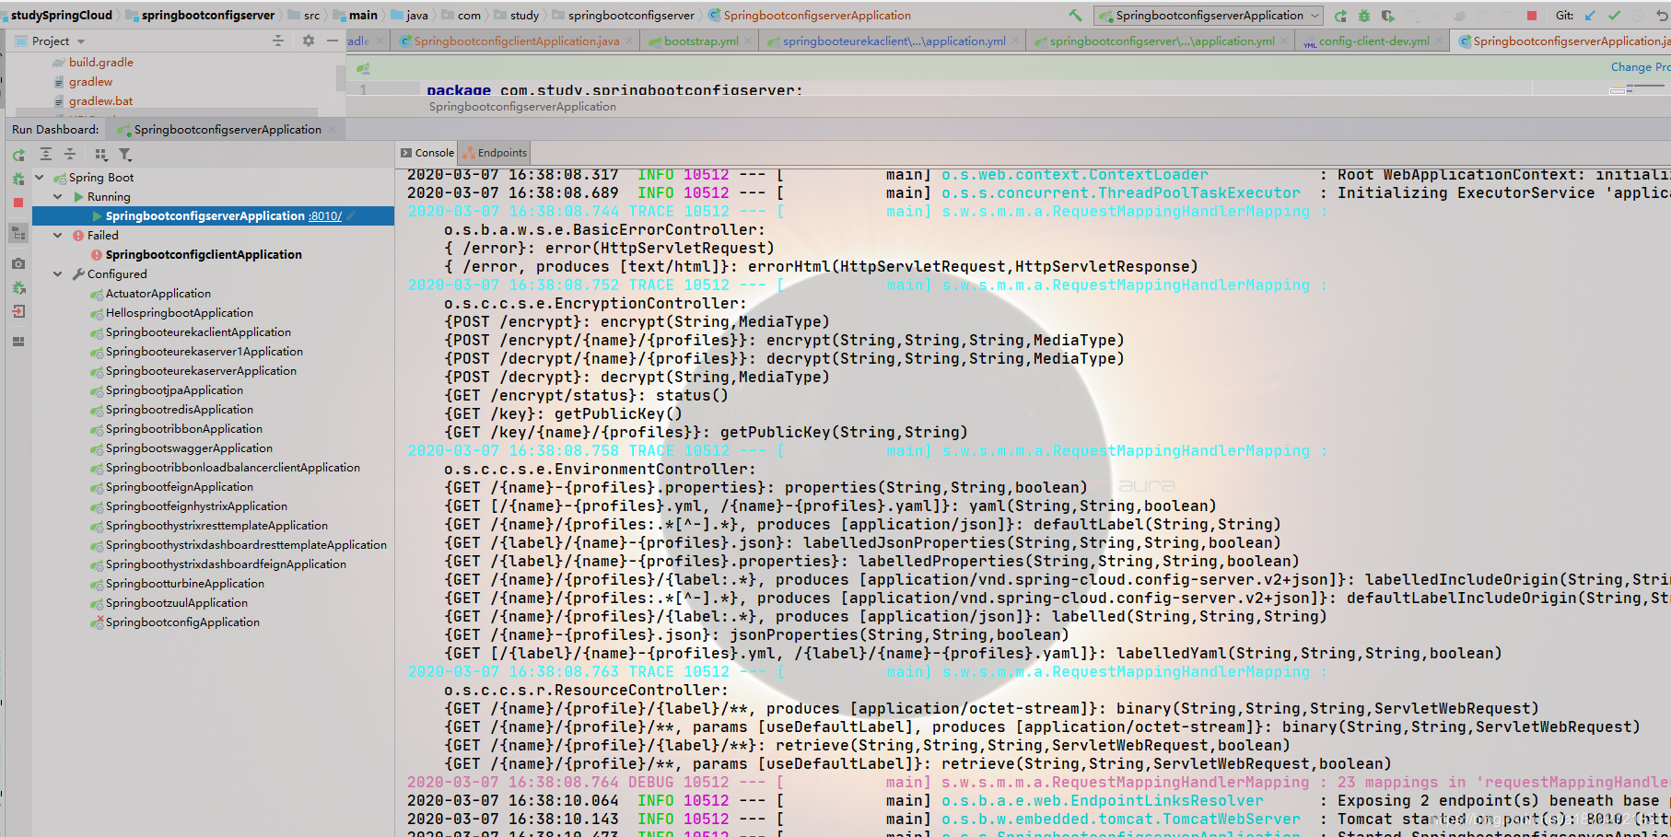Click Collapse All in Run Dashboard toolbar
This screenshot has height=837, width=1671.
(69, 155)
